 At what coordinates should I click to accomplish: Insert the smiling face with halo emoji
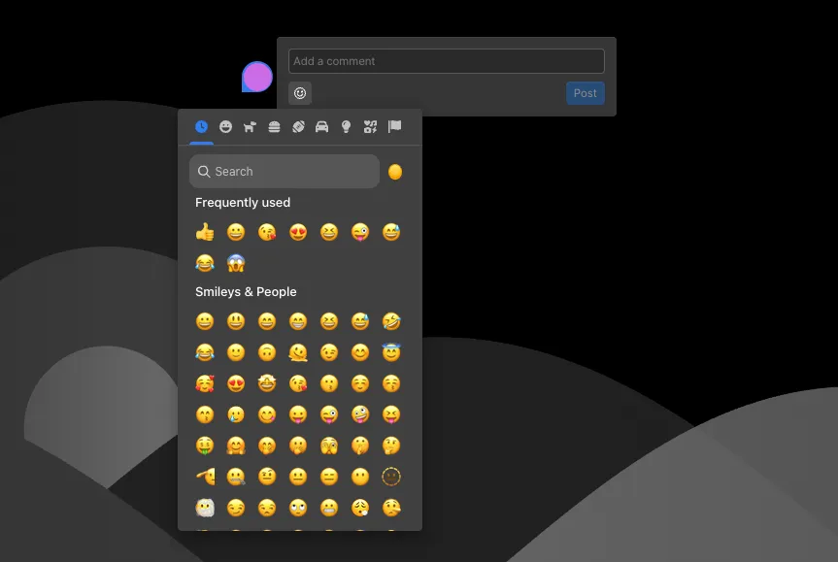[391, 352]
